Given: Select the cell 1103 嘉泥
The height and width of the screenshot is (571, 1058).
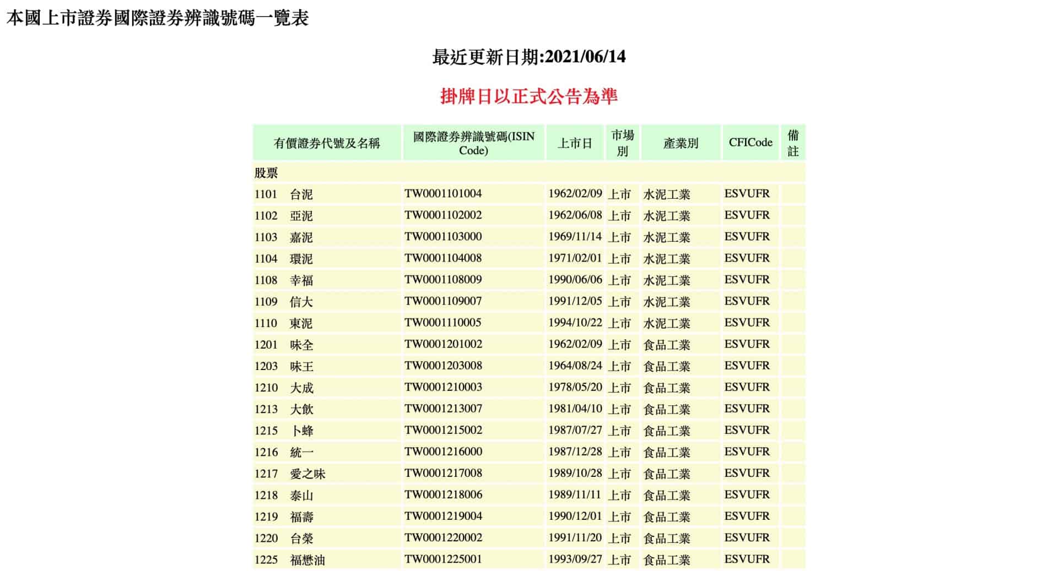Looking at the screenshot, I should point(327,237).
